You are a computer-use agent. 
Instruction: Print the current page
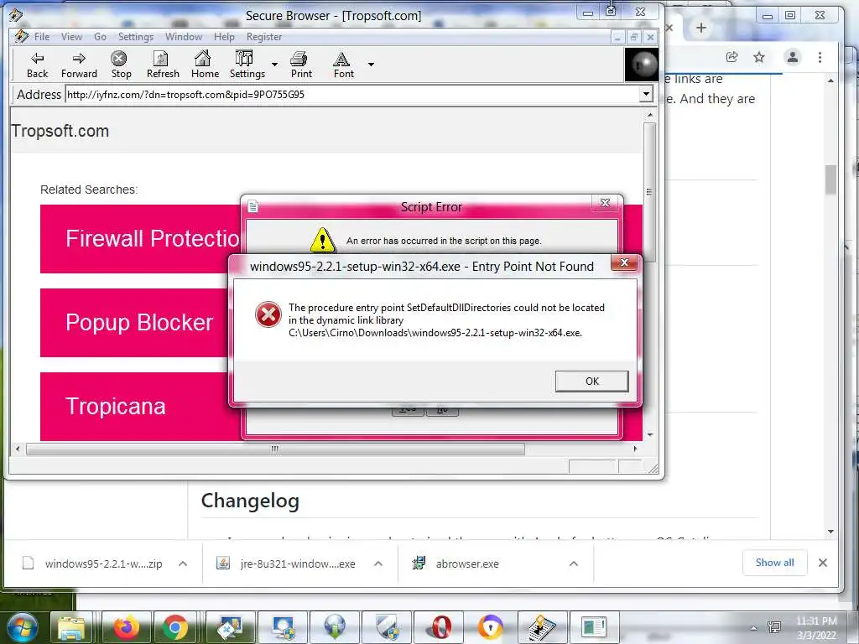tap(301, 65)
